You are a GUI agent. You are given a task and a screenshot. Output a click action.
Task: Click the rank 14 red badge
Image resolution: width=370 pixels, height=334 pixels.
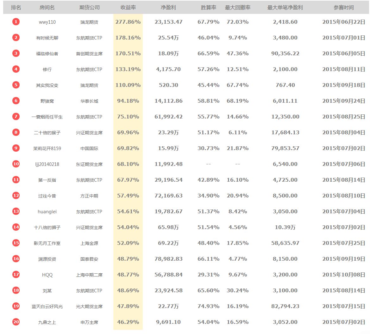tap(16, 227)
